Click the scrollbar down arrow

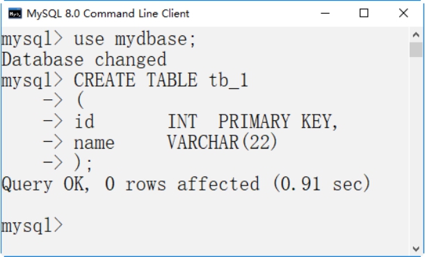click(x=416, y=249)
